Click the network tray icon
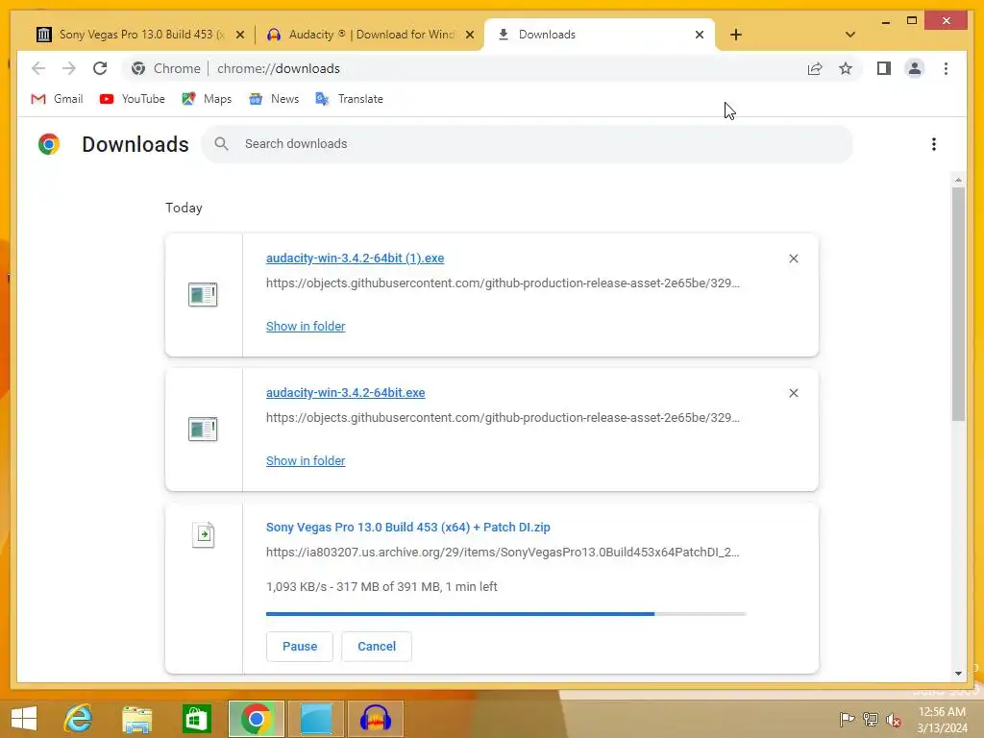984x738 pixels. (x=871, y=720)
